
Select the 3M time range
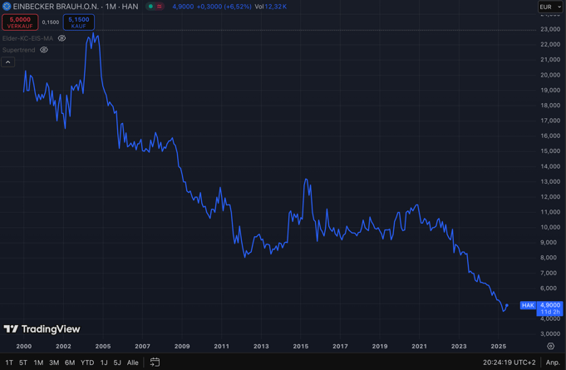54,363
